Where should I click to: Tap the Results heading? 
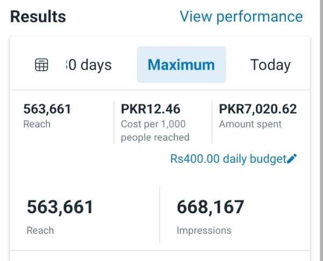coord(38,17)
